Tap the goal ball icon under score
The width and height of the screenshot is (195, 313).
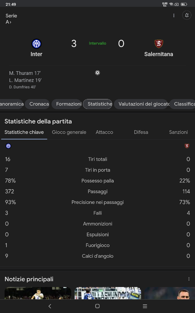coord(97,73)
